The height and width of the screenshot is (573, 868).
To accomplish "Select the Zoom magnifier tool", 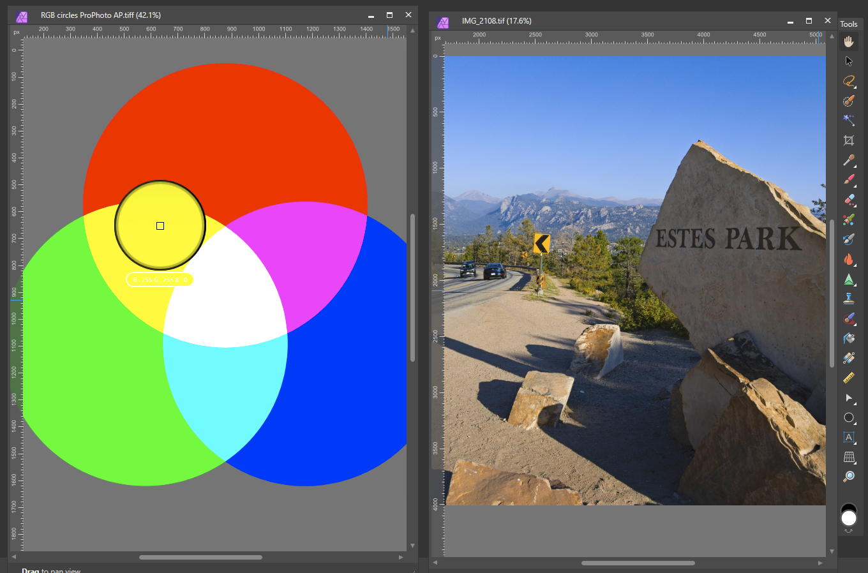I will click(x=849, y=477).
